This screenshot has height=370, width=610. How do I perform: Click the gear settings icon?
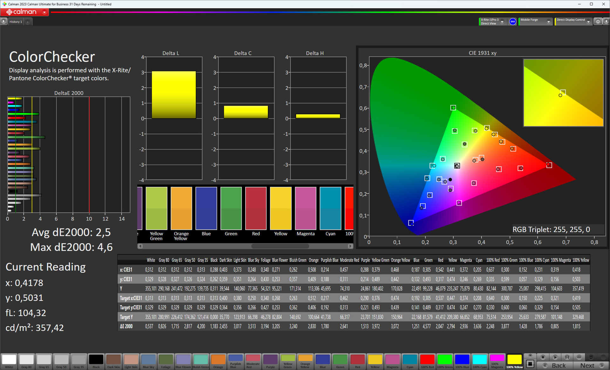click(598, 22)
